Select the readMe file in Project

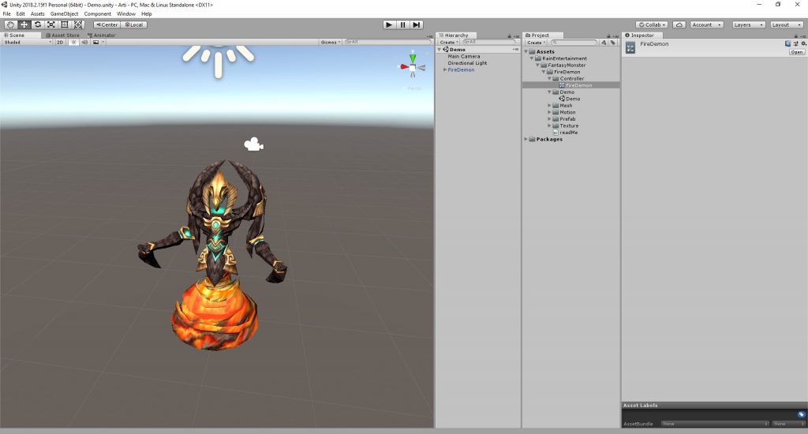(565, 133)
